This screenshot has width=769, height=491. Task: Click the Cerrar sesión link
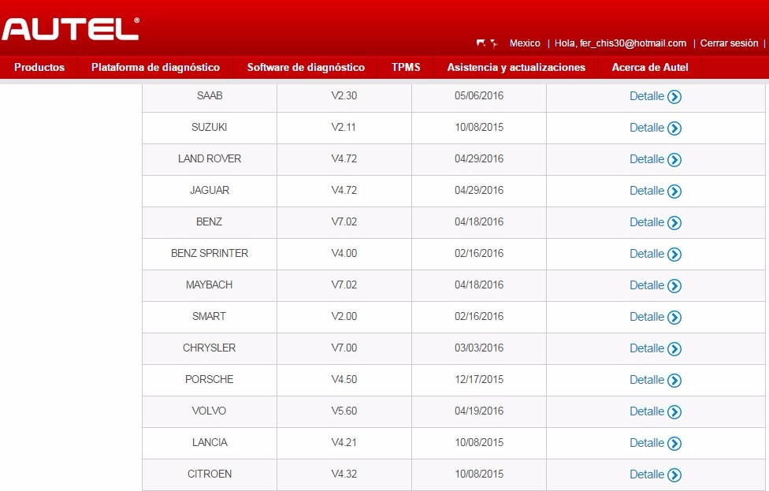click(x=729, y=43)
